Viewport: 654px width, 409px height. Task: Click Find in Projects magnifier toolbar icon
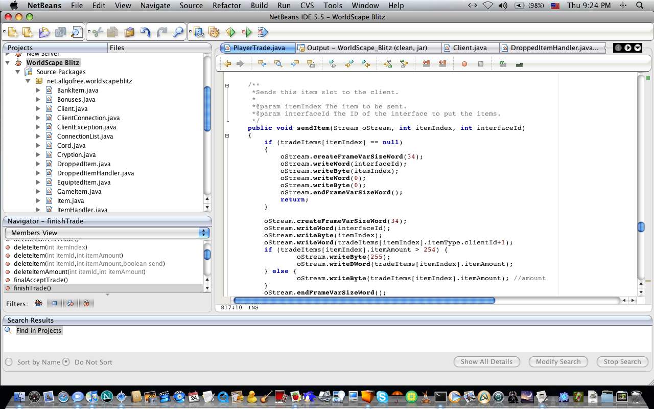coord(178,32)
